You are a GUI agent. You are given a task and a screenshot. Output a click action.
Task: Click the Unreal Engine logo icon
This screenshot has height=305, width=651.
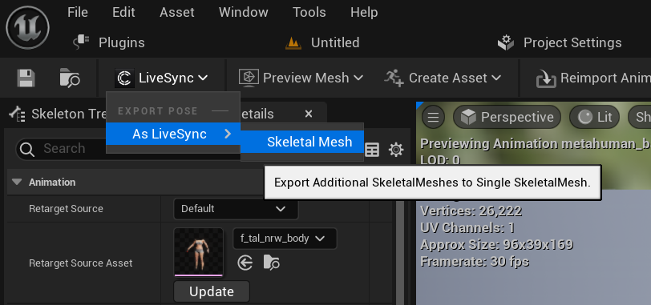27,28
